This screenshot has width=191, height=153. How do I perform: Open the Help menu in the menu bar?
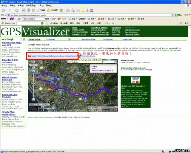click(49, 5)
